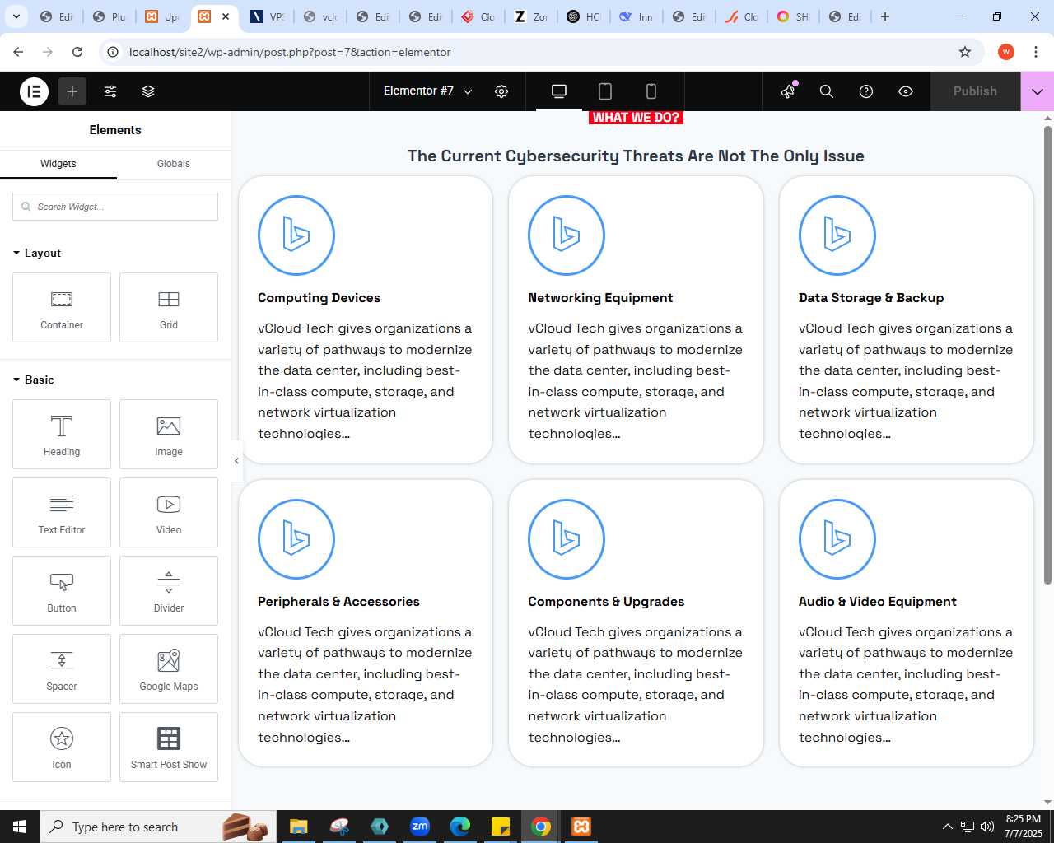Select the Text Editor widget
This screenshot has width=1054, height=843.
tap(62, 513)
